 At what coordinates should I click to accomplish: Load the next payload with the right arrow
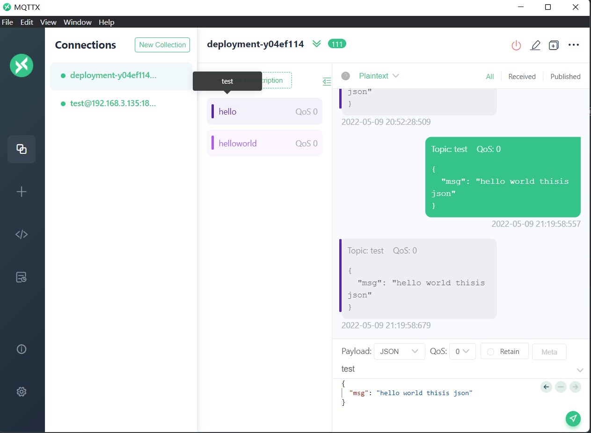click(576, 387)
